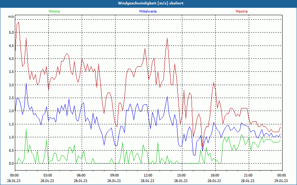Click the "21:00" time axis label
The height and width of the screenshot is (185, 297).
tap(248, 175)
